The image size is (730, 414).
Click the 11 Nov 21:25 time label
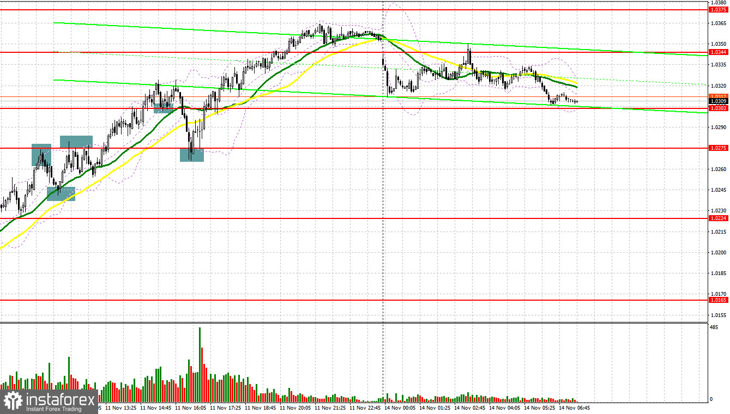(x=331, y=407)
